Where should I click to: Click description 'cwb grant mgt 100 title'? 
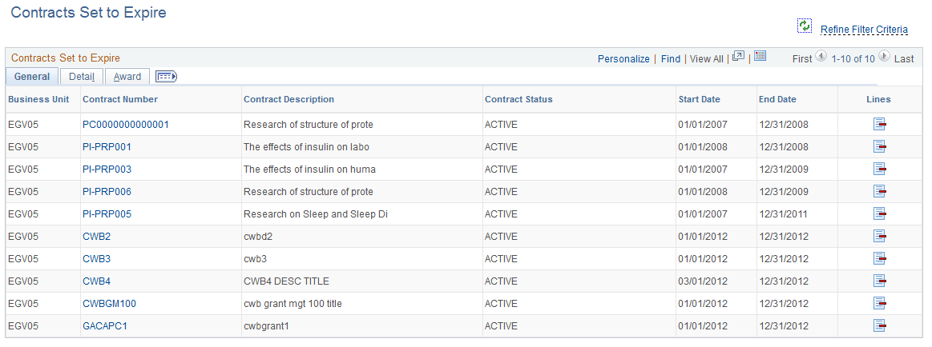293,304
